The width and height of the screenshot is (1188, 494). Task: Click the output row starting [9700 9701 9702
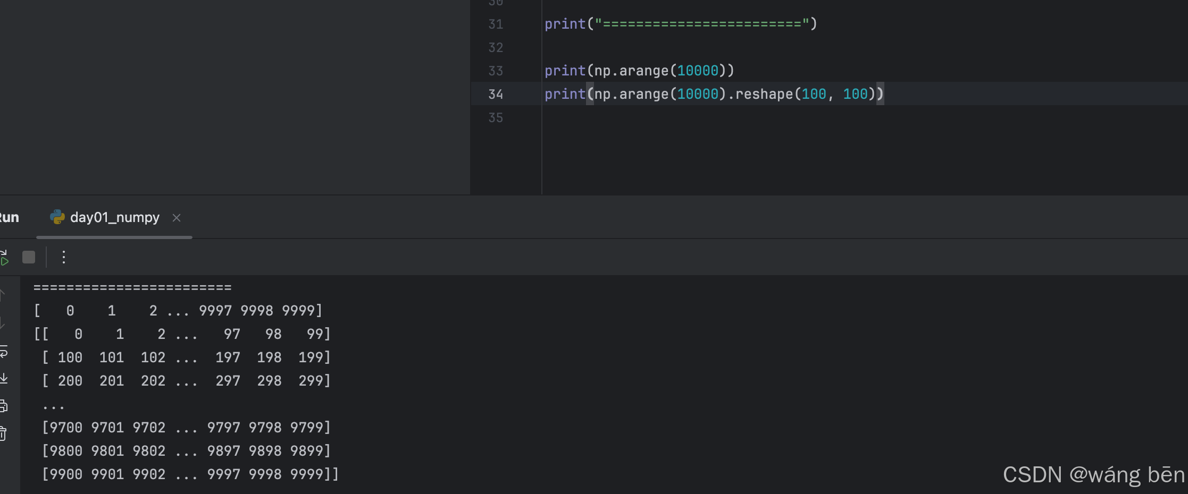186,428
